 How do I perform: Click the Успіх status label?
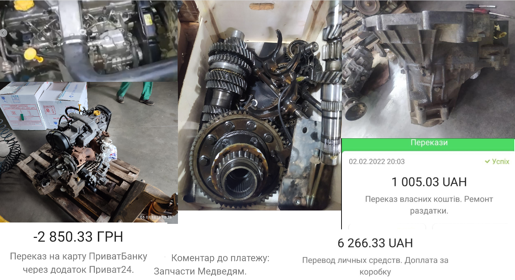(501, 162)
